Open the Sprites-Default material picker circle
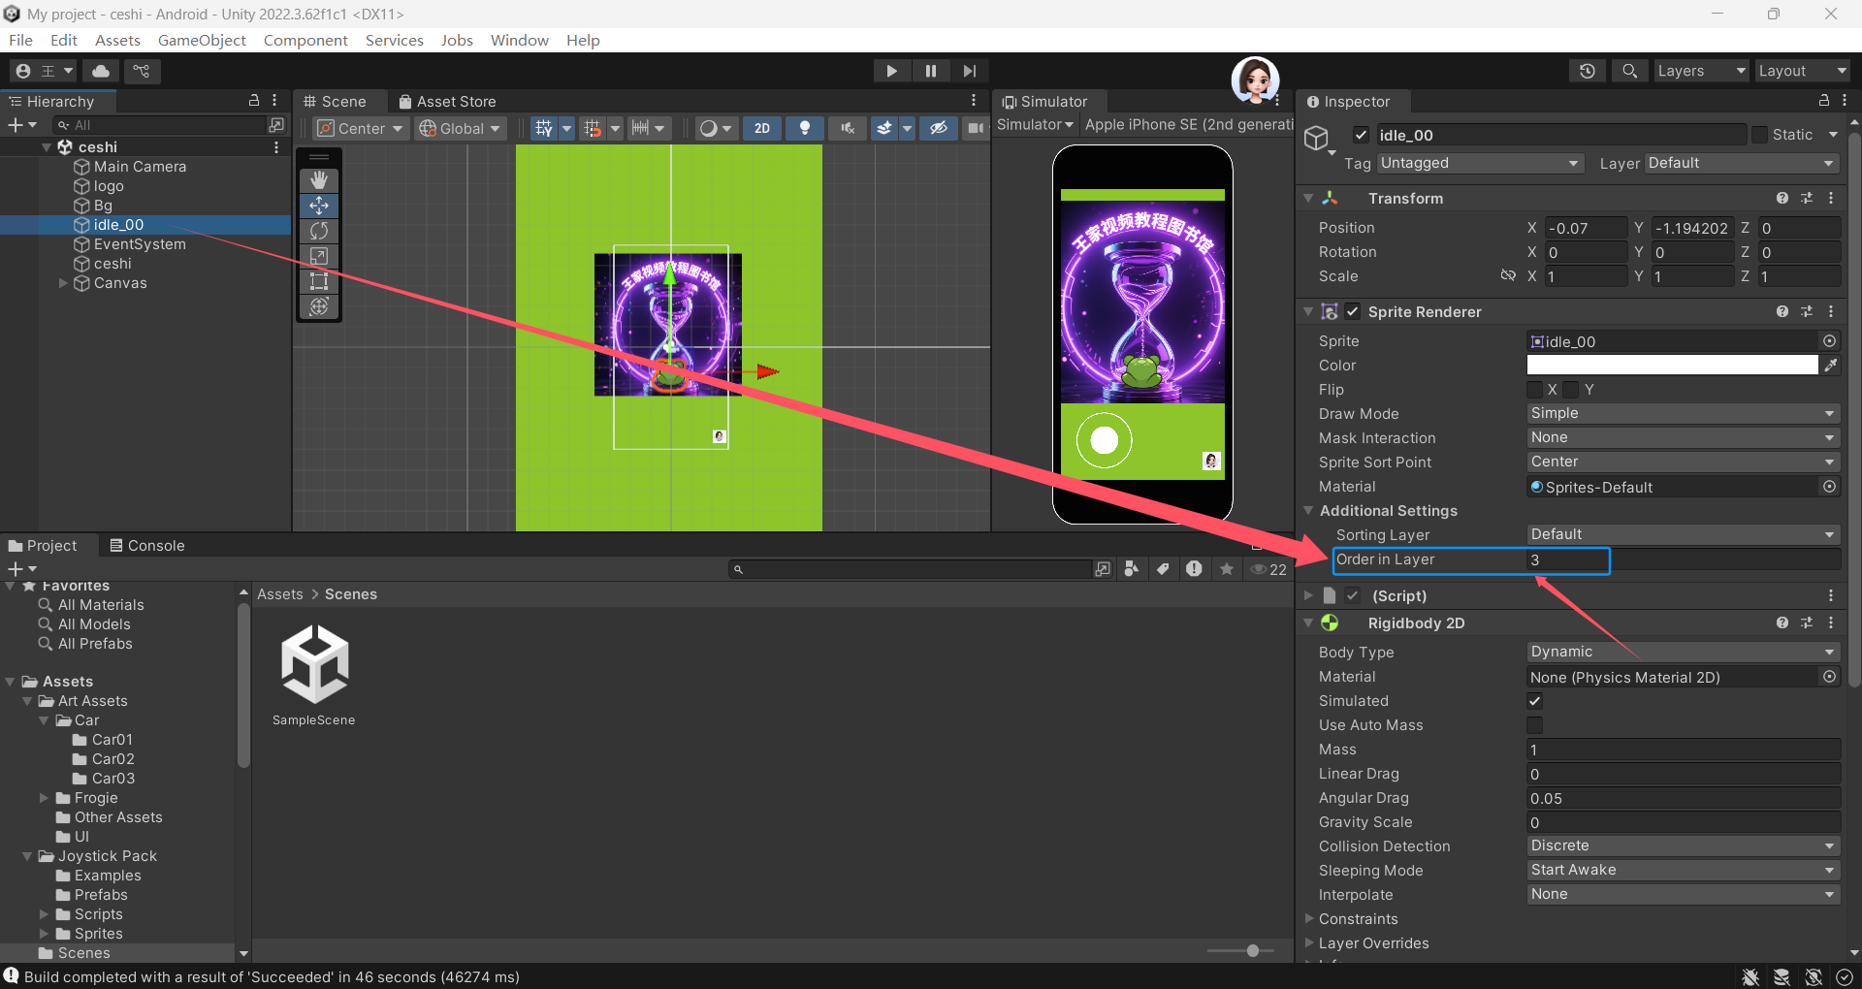The height and width of the screenshot is (989, 1862). [1829, 487]
